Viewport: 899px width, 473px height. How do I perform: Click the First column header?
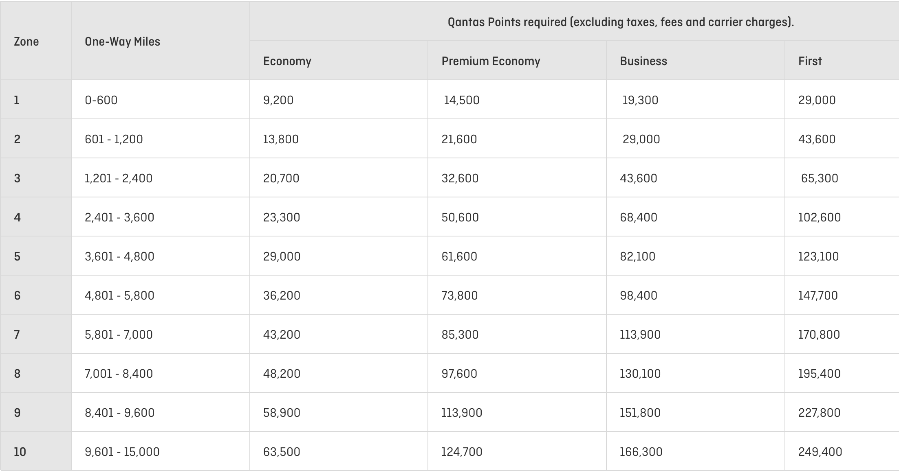coord(810,61)
